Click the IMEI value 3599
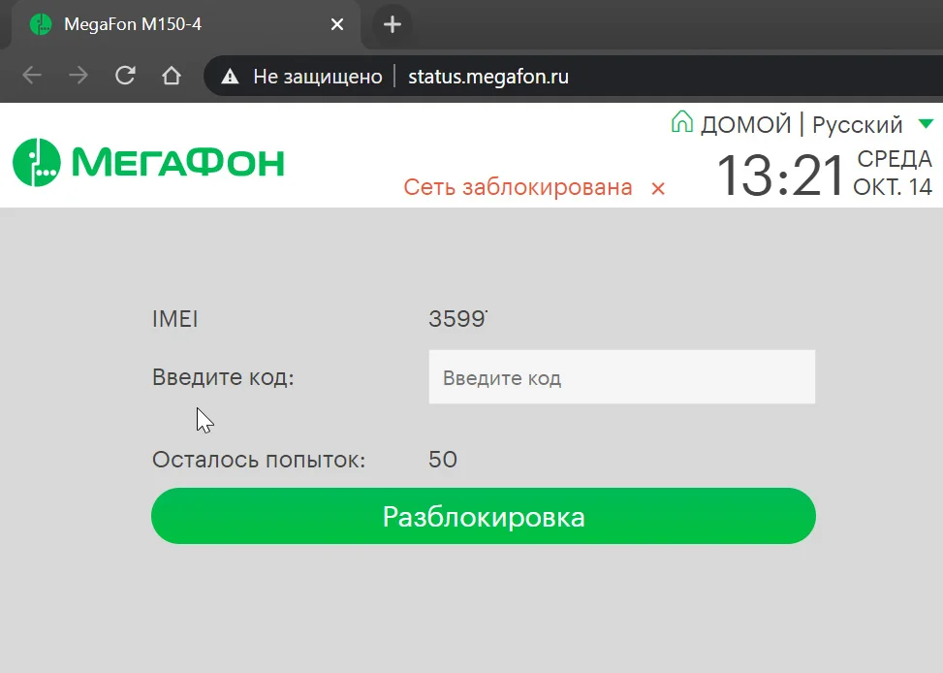Screen dimensions: 943x673 coord(457,319)
